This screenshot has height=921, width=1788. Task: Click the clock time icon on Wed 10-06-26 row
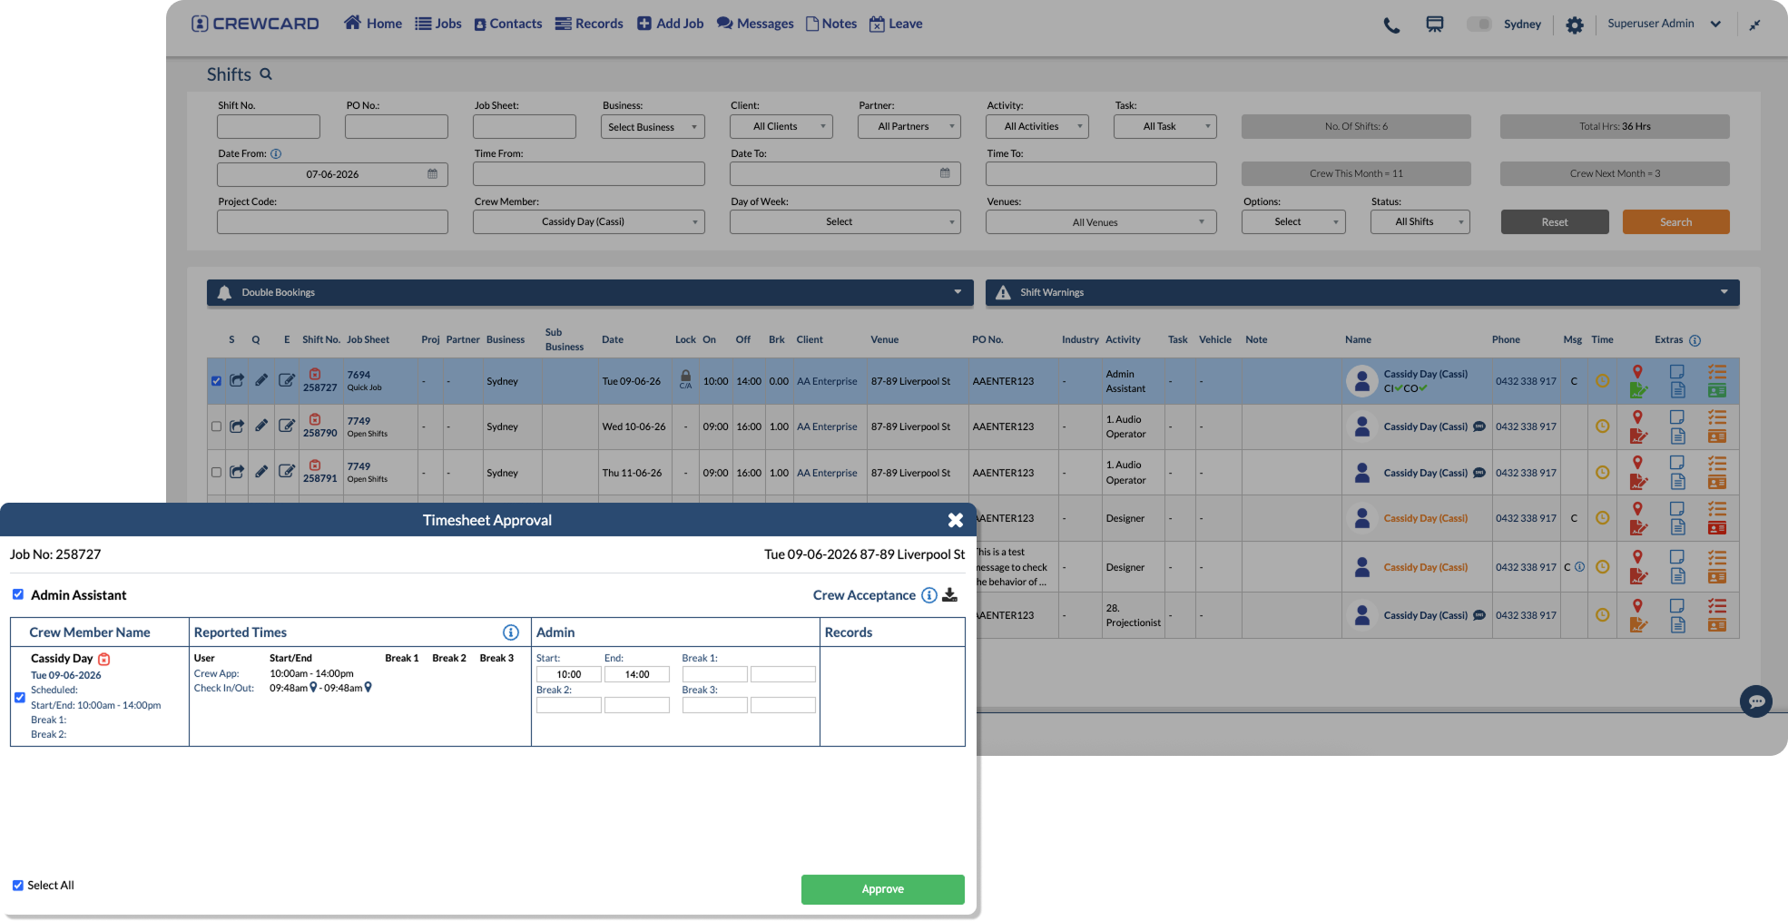click(x=1603, y=426)
